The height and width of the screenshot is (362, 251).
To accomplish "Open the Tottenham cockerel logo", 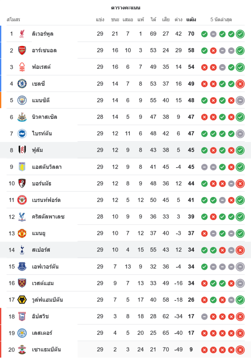I will (22, 250).
